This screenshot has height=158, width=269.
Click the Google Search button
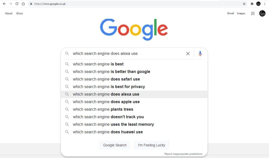(115, 145)
